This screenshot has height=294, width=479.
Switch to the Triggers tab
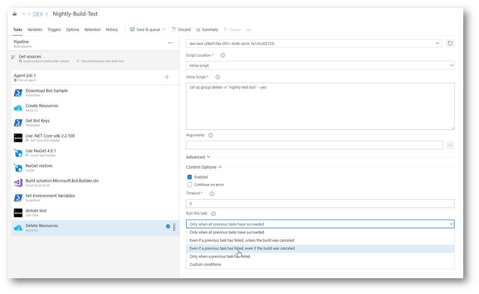tap(54, 30)
